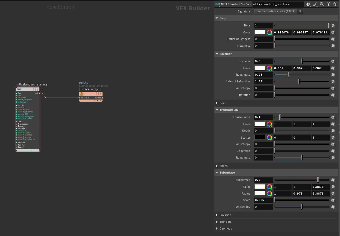The image size is (340, 236).
Task: Open the presets pan icon menu
Action: click(x=315, y=4)
